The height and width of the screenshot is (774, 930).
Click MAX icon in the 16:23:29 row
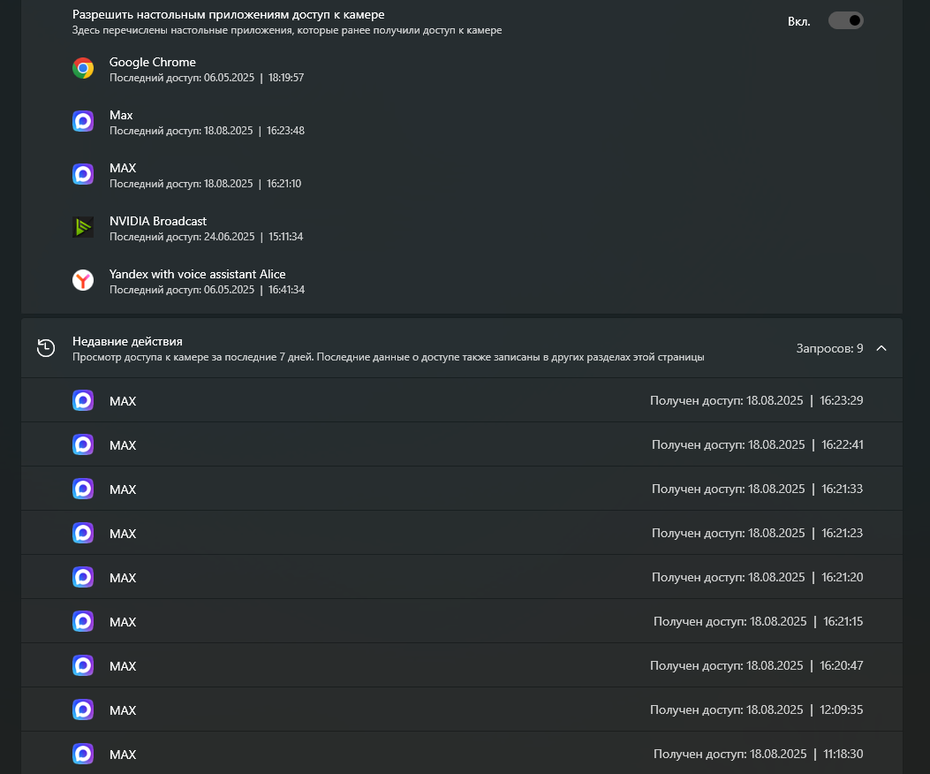click(x=83, y=401)
